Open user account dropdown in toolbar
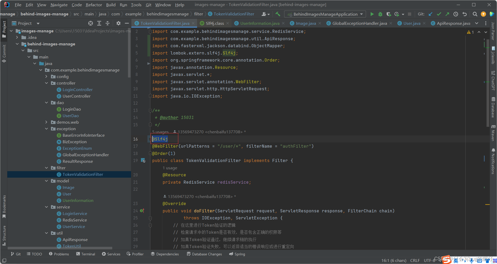Image resolution: width=497 pixels, height=264 pixels. (265, 14)
